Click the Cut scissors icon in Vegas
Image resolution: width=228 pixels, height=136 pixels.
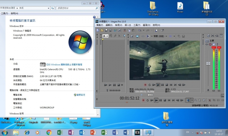tap(125, 30)
